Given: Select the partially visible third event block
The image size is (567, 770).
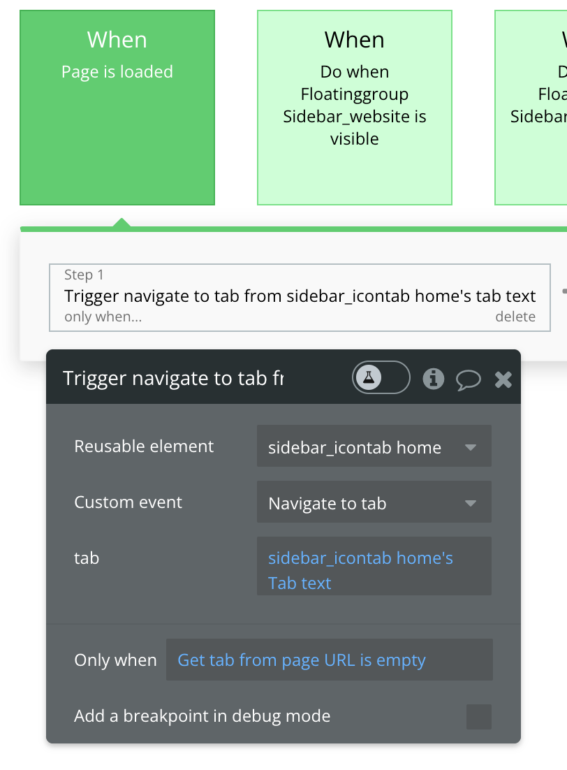Looking at the screenshot, I should 531,108.
